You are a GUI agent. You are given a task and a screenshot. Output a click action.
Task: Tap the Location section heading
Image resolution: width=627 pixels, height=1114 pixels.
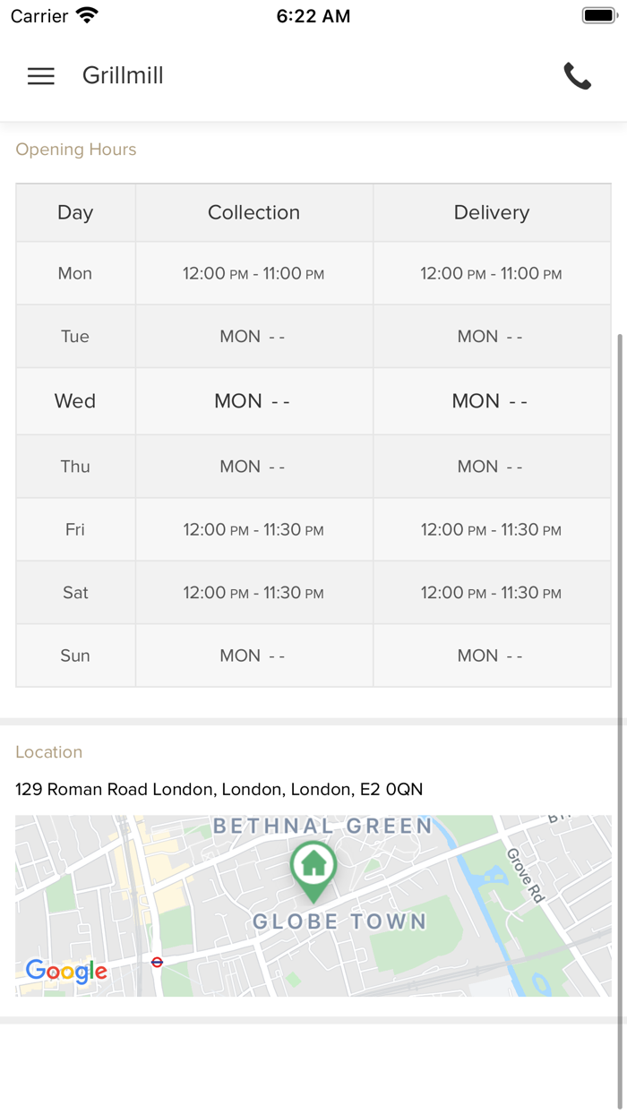coord(49,752)
